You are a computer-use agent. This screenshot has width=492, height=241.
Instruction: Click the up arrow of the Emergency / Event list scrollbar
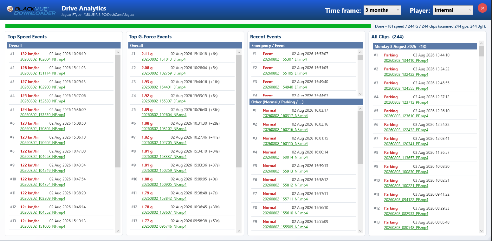tap(360, 52)
